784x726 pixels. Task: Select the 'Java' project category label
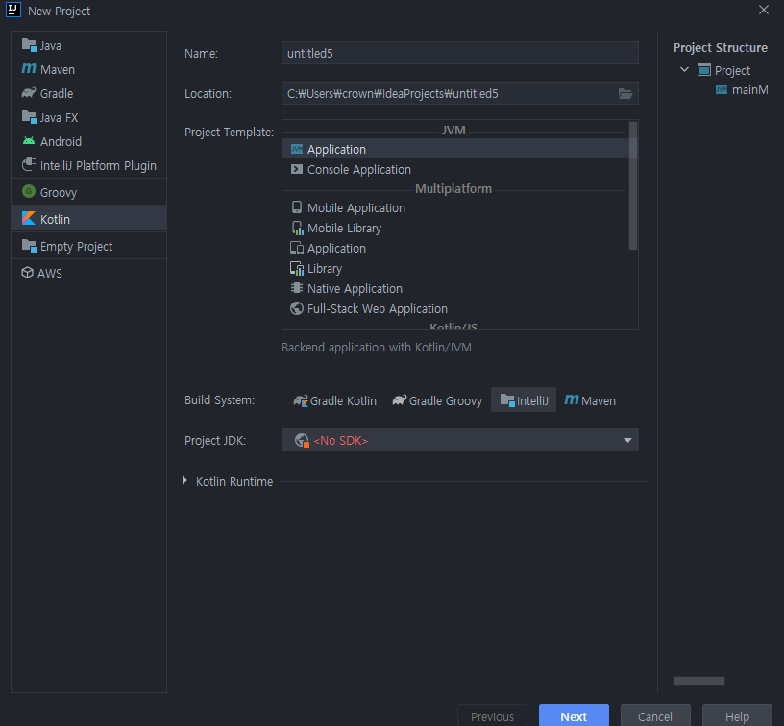[51, 46]
